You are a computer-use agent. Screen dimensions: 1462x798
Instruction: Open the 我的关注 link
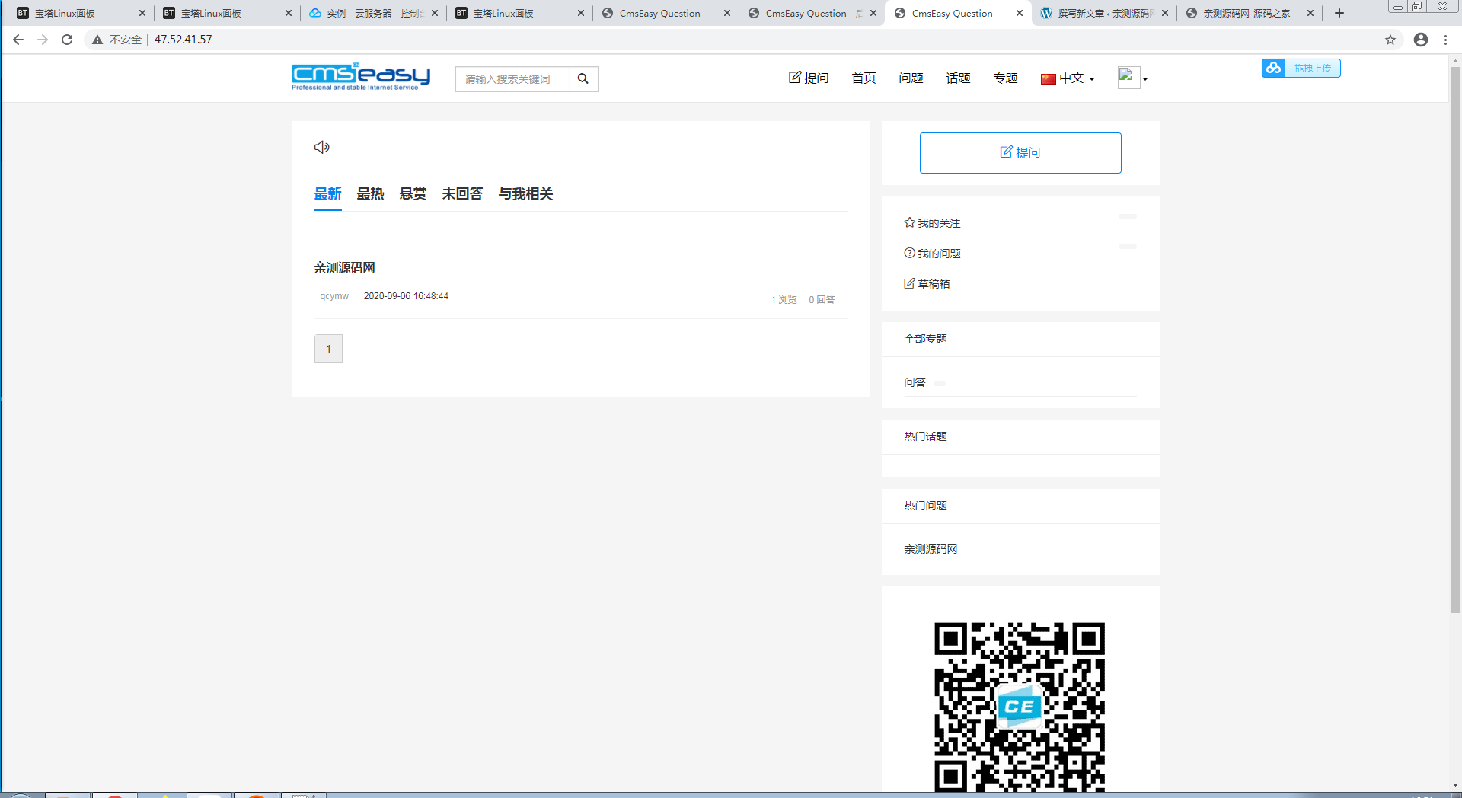(x=932, y=223)
